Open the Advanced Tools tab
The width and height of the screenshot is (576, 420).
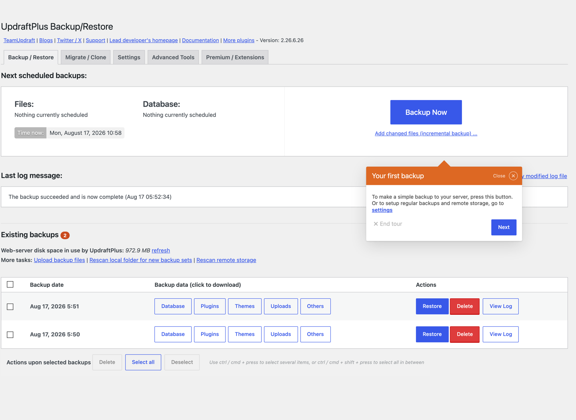[x=173, y=57]
